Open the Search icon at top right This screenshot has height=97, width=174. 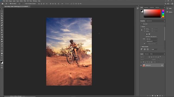(166, 4)
